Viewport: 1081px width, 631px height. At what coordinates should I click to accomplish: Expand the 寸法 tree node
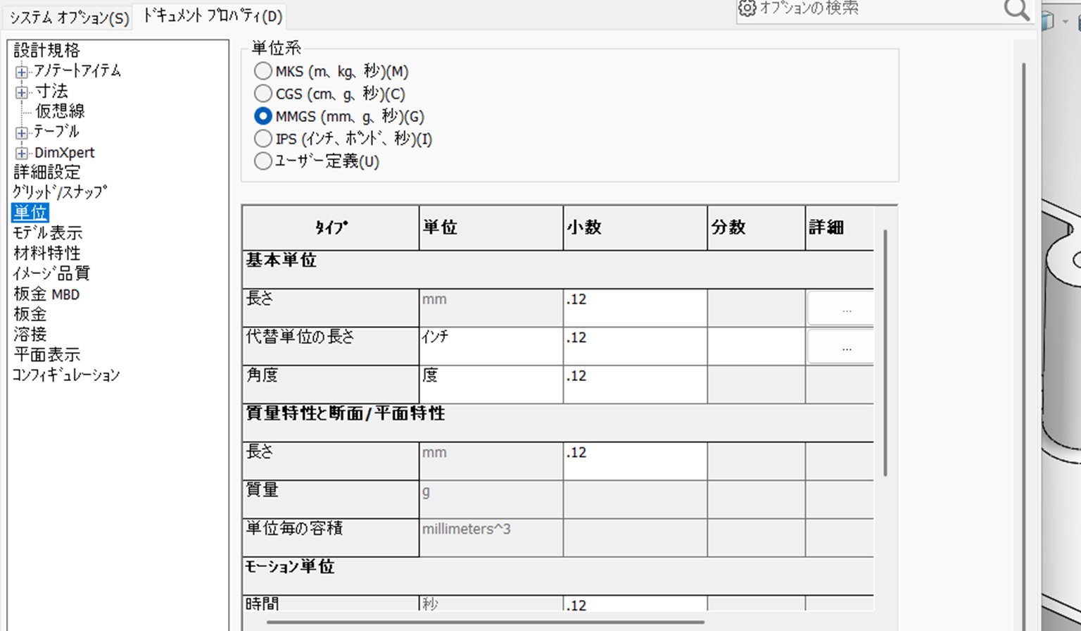click(x=22, y=92)
